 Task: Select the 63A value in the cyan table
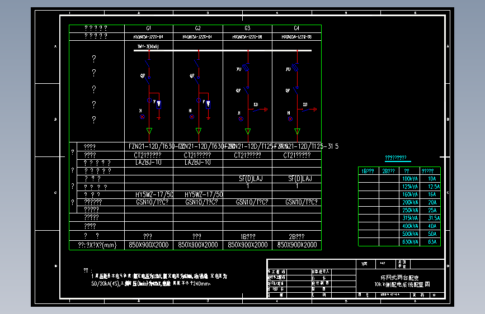432,242
